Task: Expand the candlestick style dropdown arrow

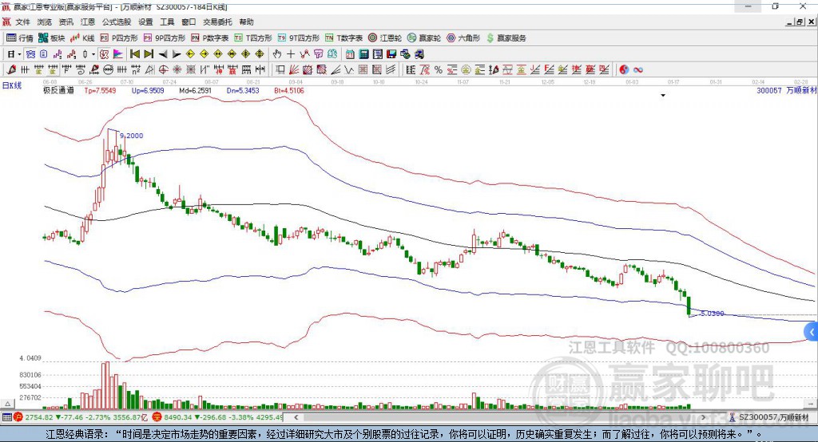Action: point(93,54)
